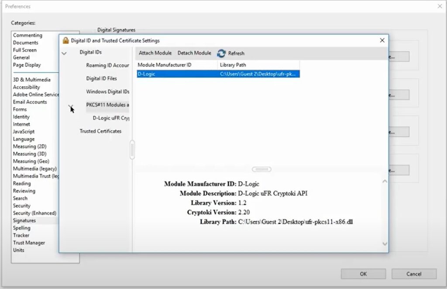
Task: Select the Digital IDs tree label
Action: (91, 52)
